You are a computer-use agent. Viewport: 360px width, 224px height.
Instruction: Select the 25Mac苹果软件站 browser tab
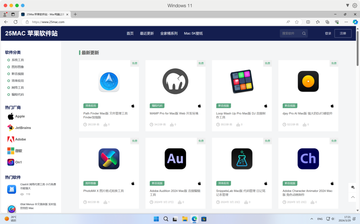pos(45,14)
